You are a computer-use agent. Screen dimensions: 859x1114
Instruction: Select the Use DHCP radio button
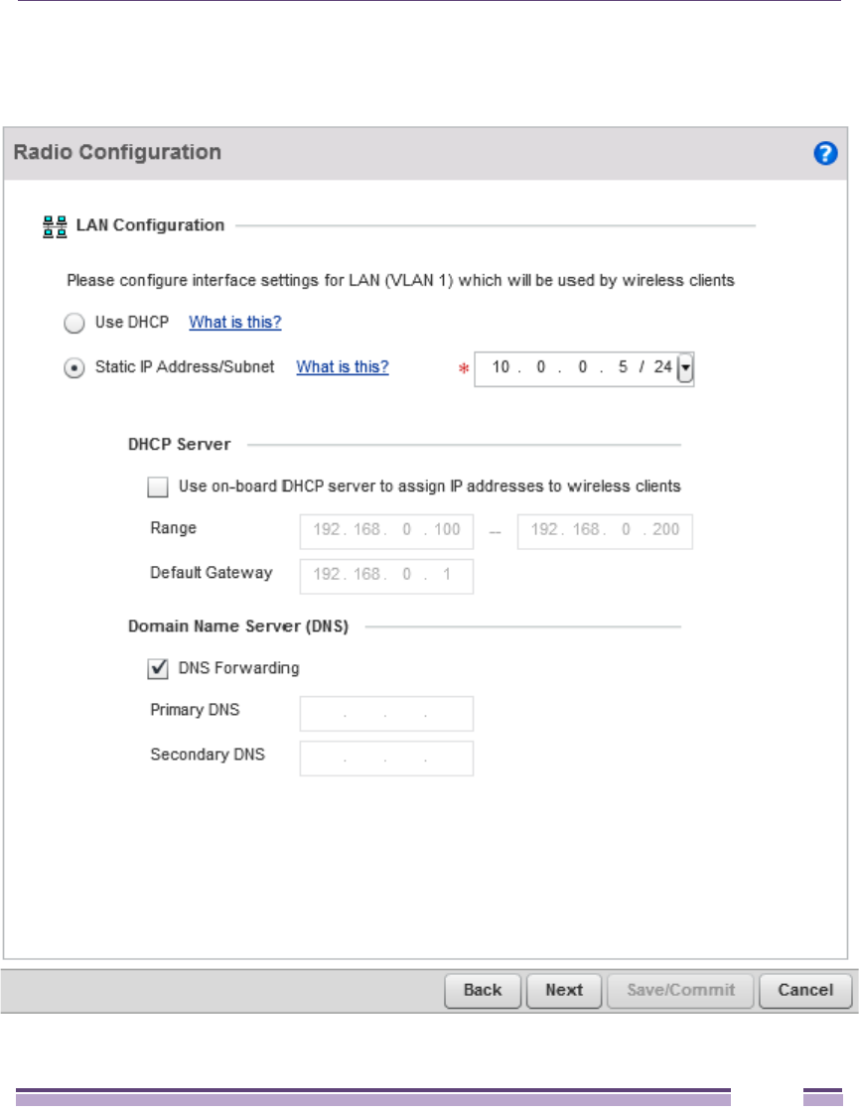(x=74, y=323)
